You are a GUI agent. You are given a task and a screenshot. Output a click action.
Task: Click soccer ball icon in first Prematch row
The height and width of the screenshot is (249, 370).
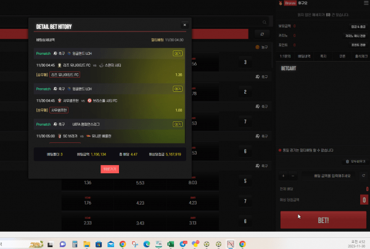pyautogui.click(x=55, y=54)
